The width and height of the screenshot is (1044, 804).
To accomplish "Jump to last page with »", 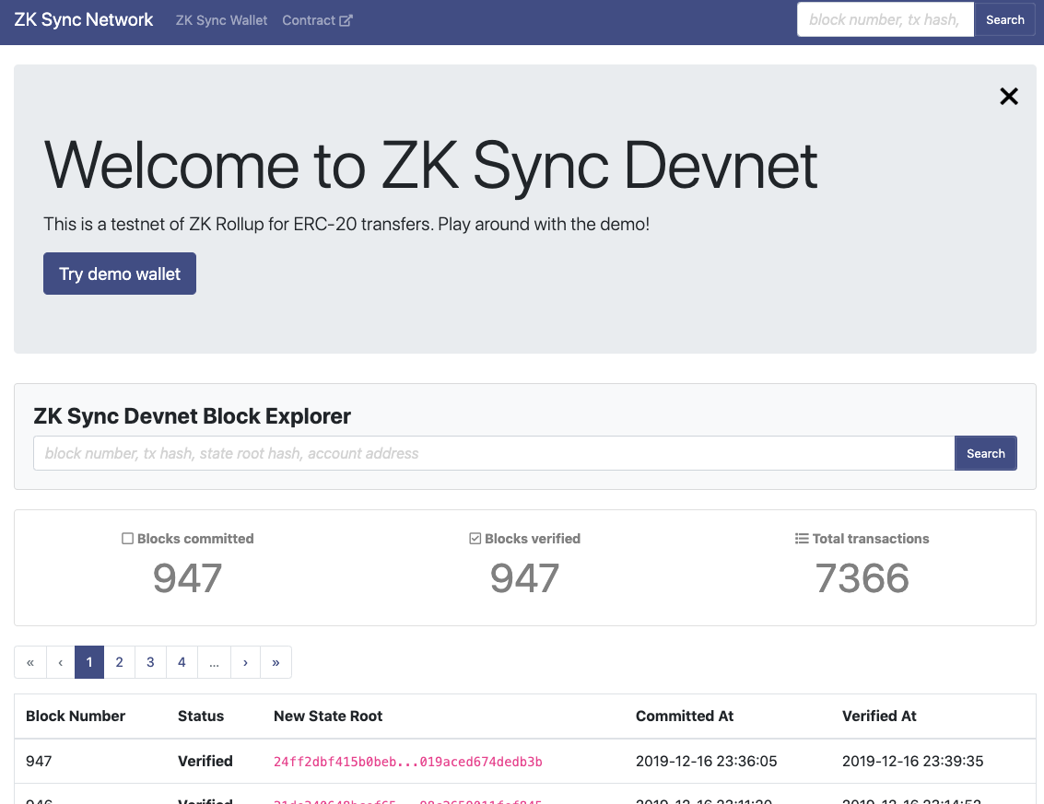I will tap(276, 662).
